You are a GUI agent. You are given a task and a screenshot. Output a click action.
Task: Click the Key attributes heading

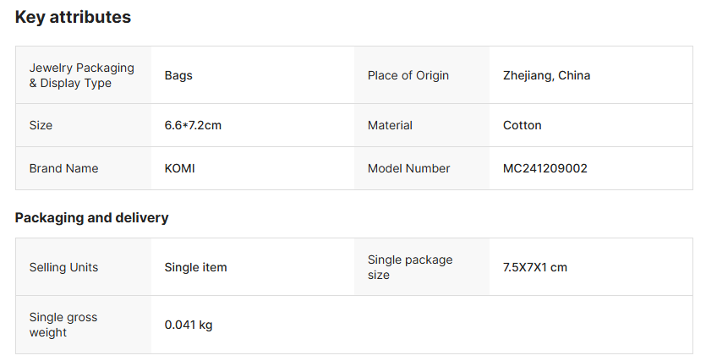[73, 17]
